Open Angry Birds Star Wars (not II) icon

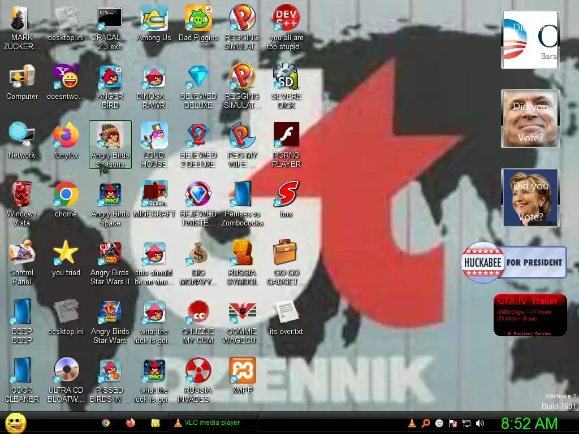click(110, 322)
